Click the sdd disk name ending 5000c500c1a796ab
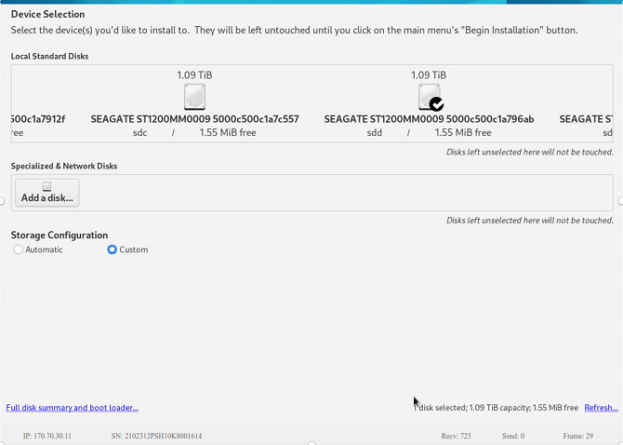 [429, 119]
